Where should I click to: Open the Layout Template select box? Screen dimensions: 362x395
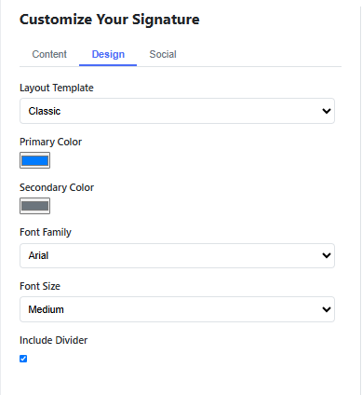pos(177,111)
